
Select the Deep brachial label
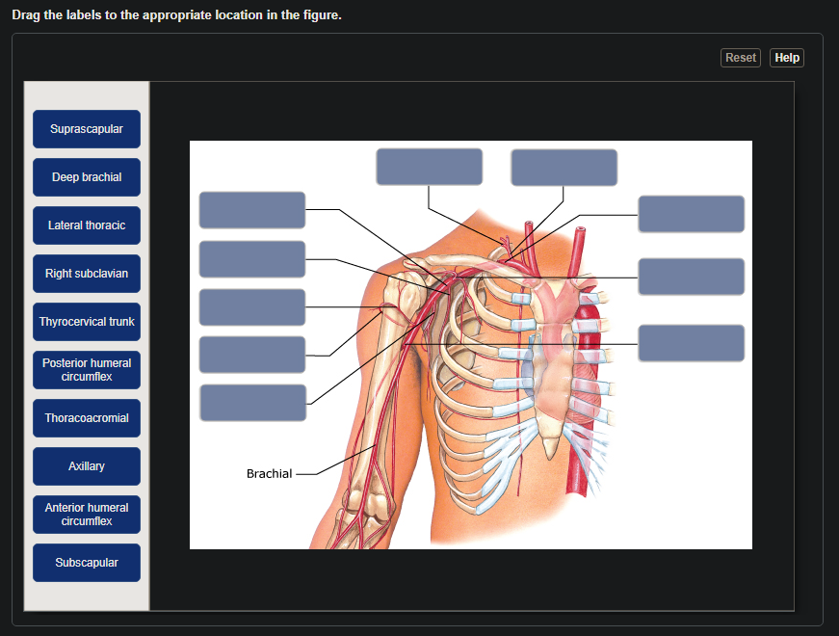coord(87,177)
